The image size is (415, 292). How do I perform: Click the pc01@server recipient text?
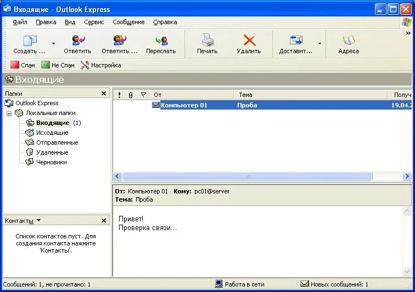pos(212,191)
